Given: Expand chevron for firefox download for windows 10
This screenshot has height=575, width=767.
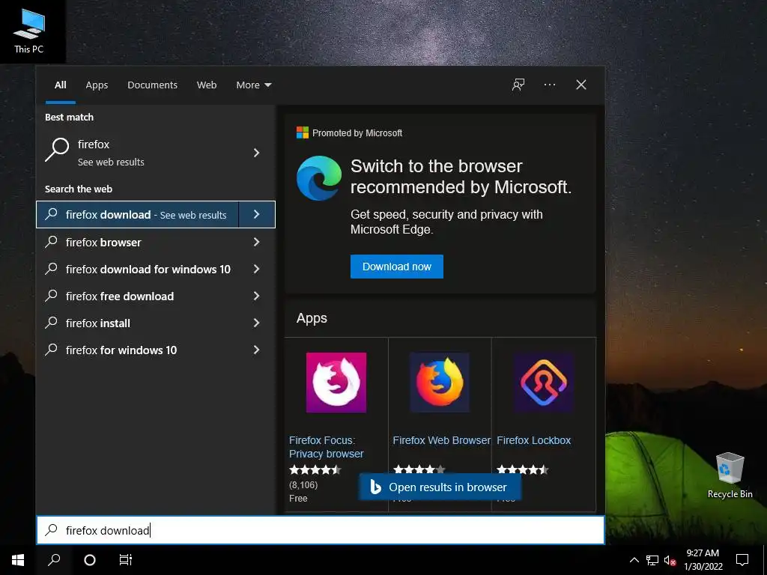Looking at the screenshot, I should click(x=256, y=269).
